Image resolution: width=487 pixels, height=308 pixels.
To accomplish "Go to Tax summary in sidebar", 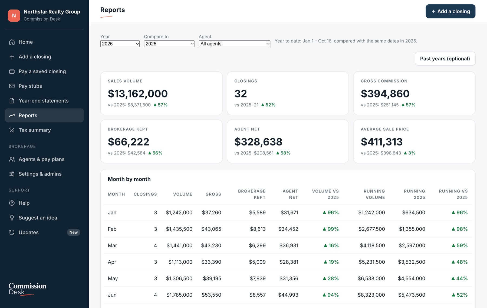I will (x=44, y=130).
